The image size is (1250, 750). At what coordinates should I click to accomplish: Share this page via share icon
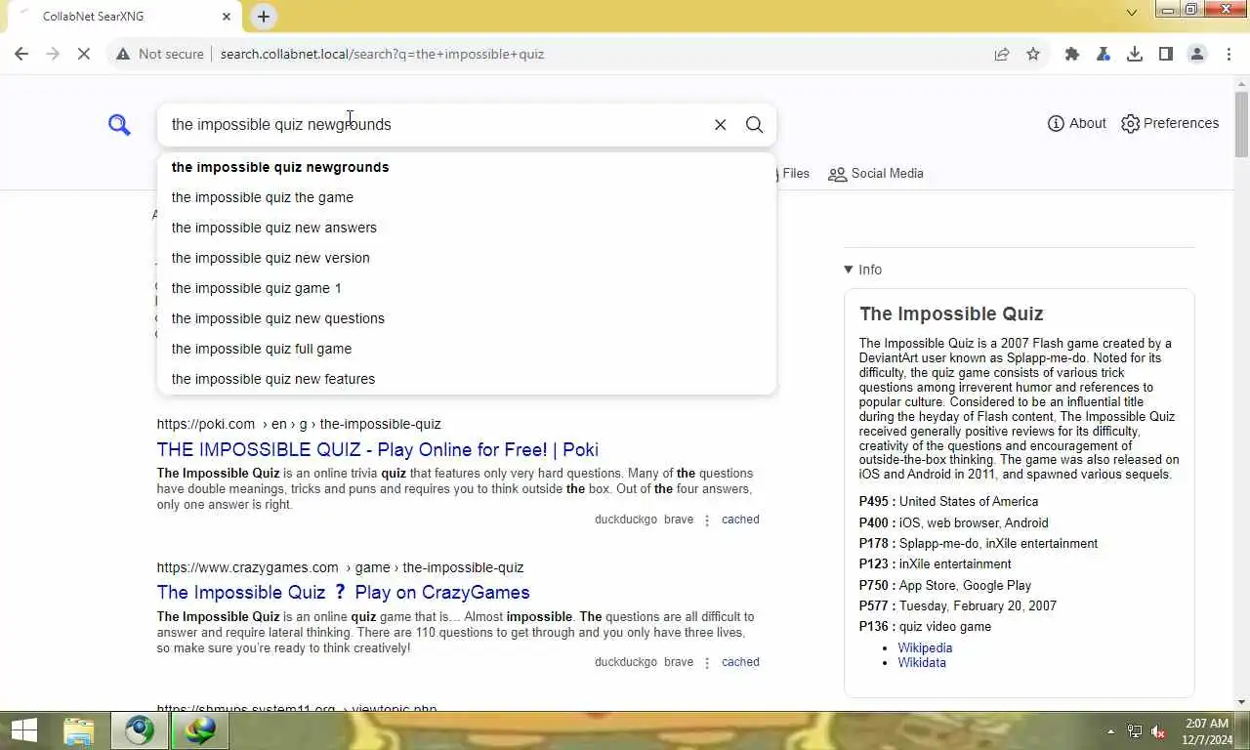pos(1002,54)
